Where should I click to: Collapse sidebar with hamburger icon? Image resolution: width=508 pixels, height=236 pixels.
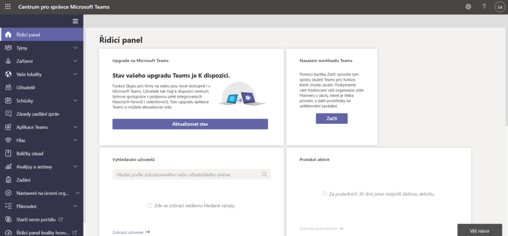click(x=75, y=21)
